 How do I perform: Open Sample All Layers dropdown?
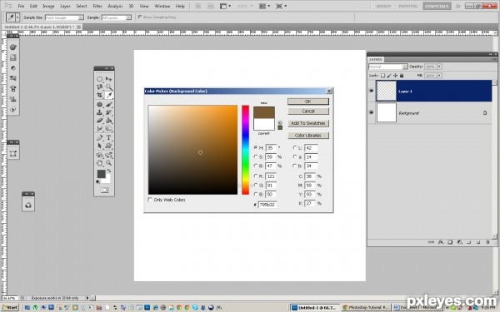[117, 17]
